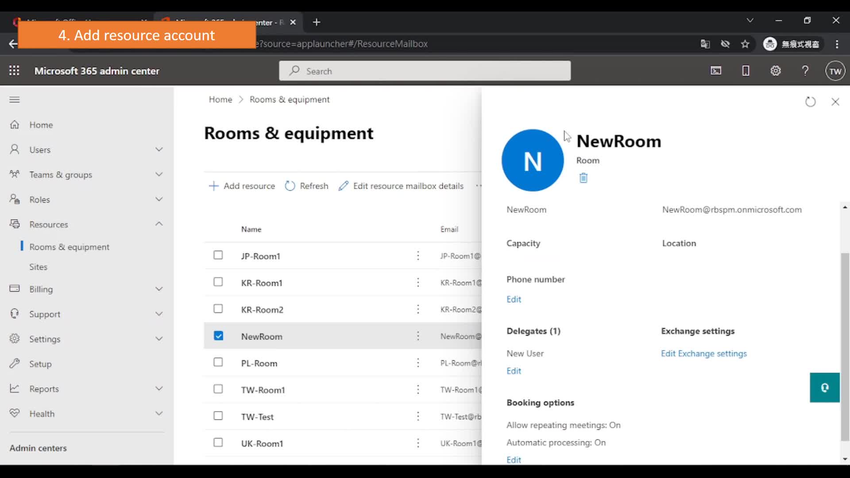Toggle the PL-Room checkbox
850x478 pixels.
(218, 362)
